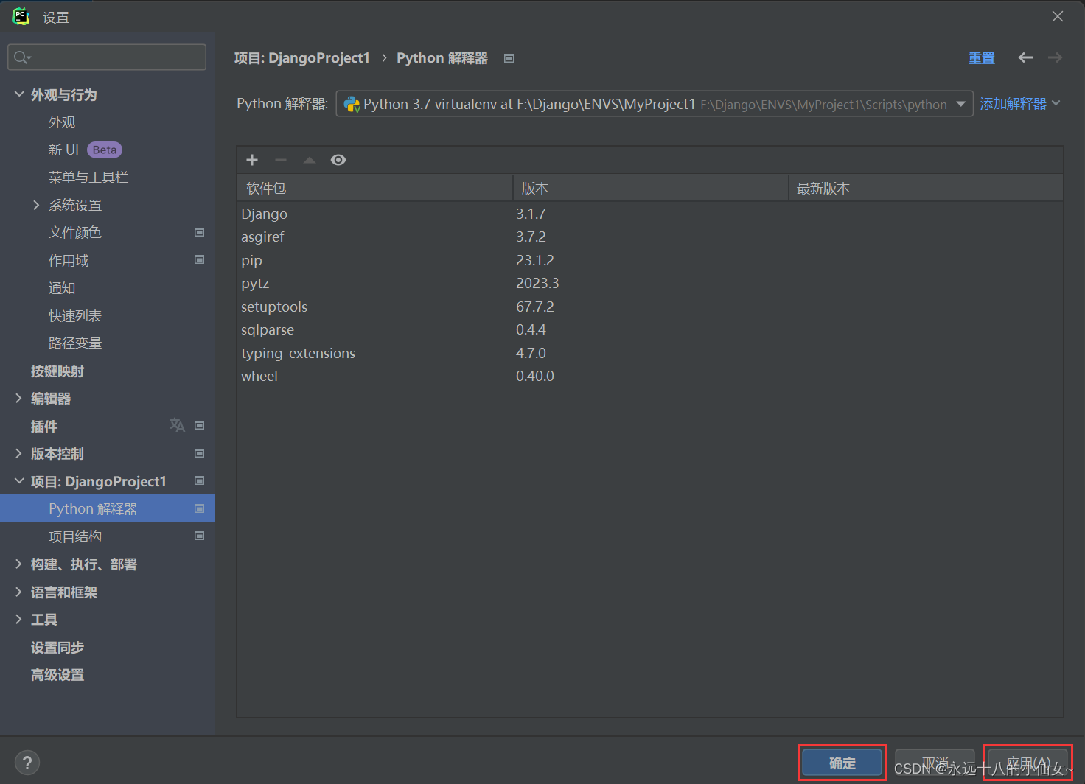Click the 应用(A) button

(1028, 763)
